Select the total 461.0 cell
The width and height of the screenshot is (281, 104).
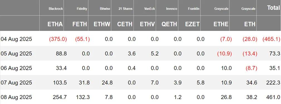[x=273, y=97]
